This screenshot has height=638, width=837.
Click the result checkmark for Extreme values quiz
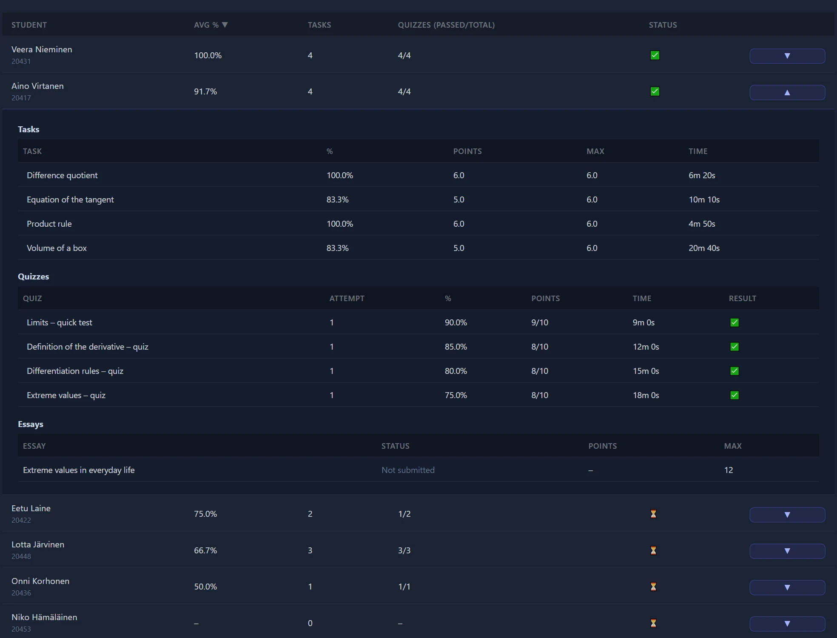[x=735, y=395]
